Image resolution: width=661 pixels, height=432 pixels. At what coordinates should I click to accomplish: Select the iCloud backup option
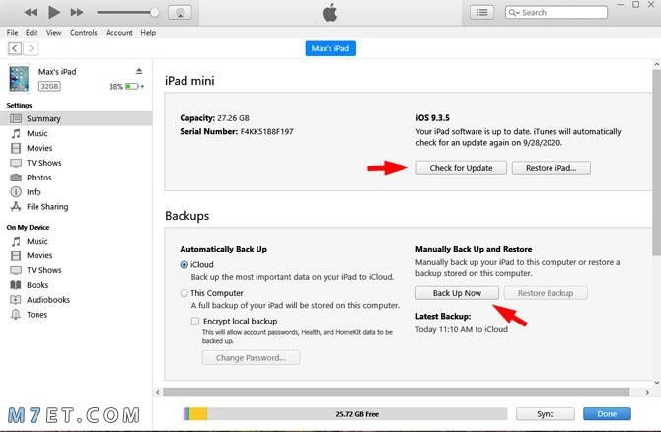coord(184,265)
